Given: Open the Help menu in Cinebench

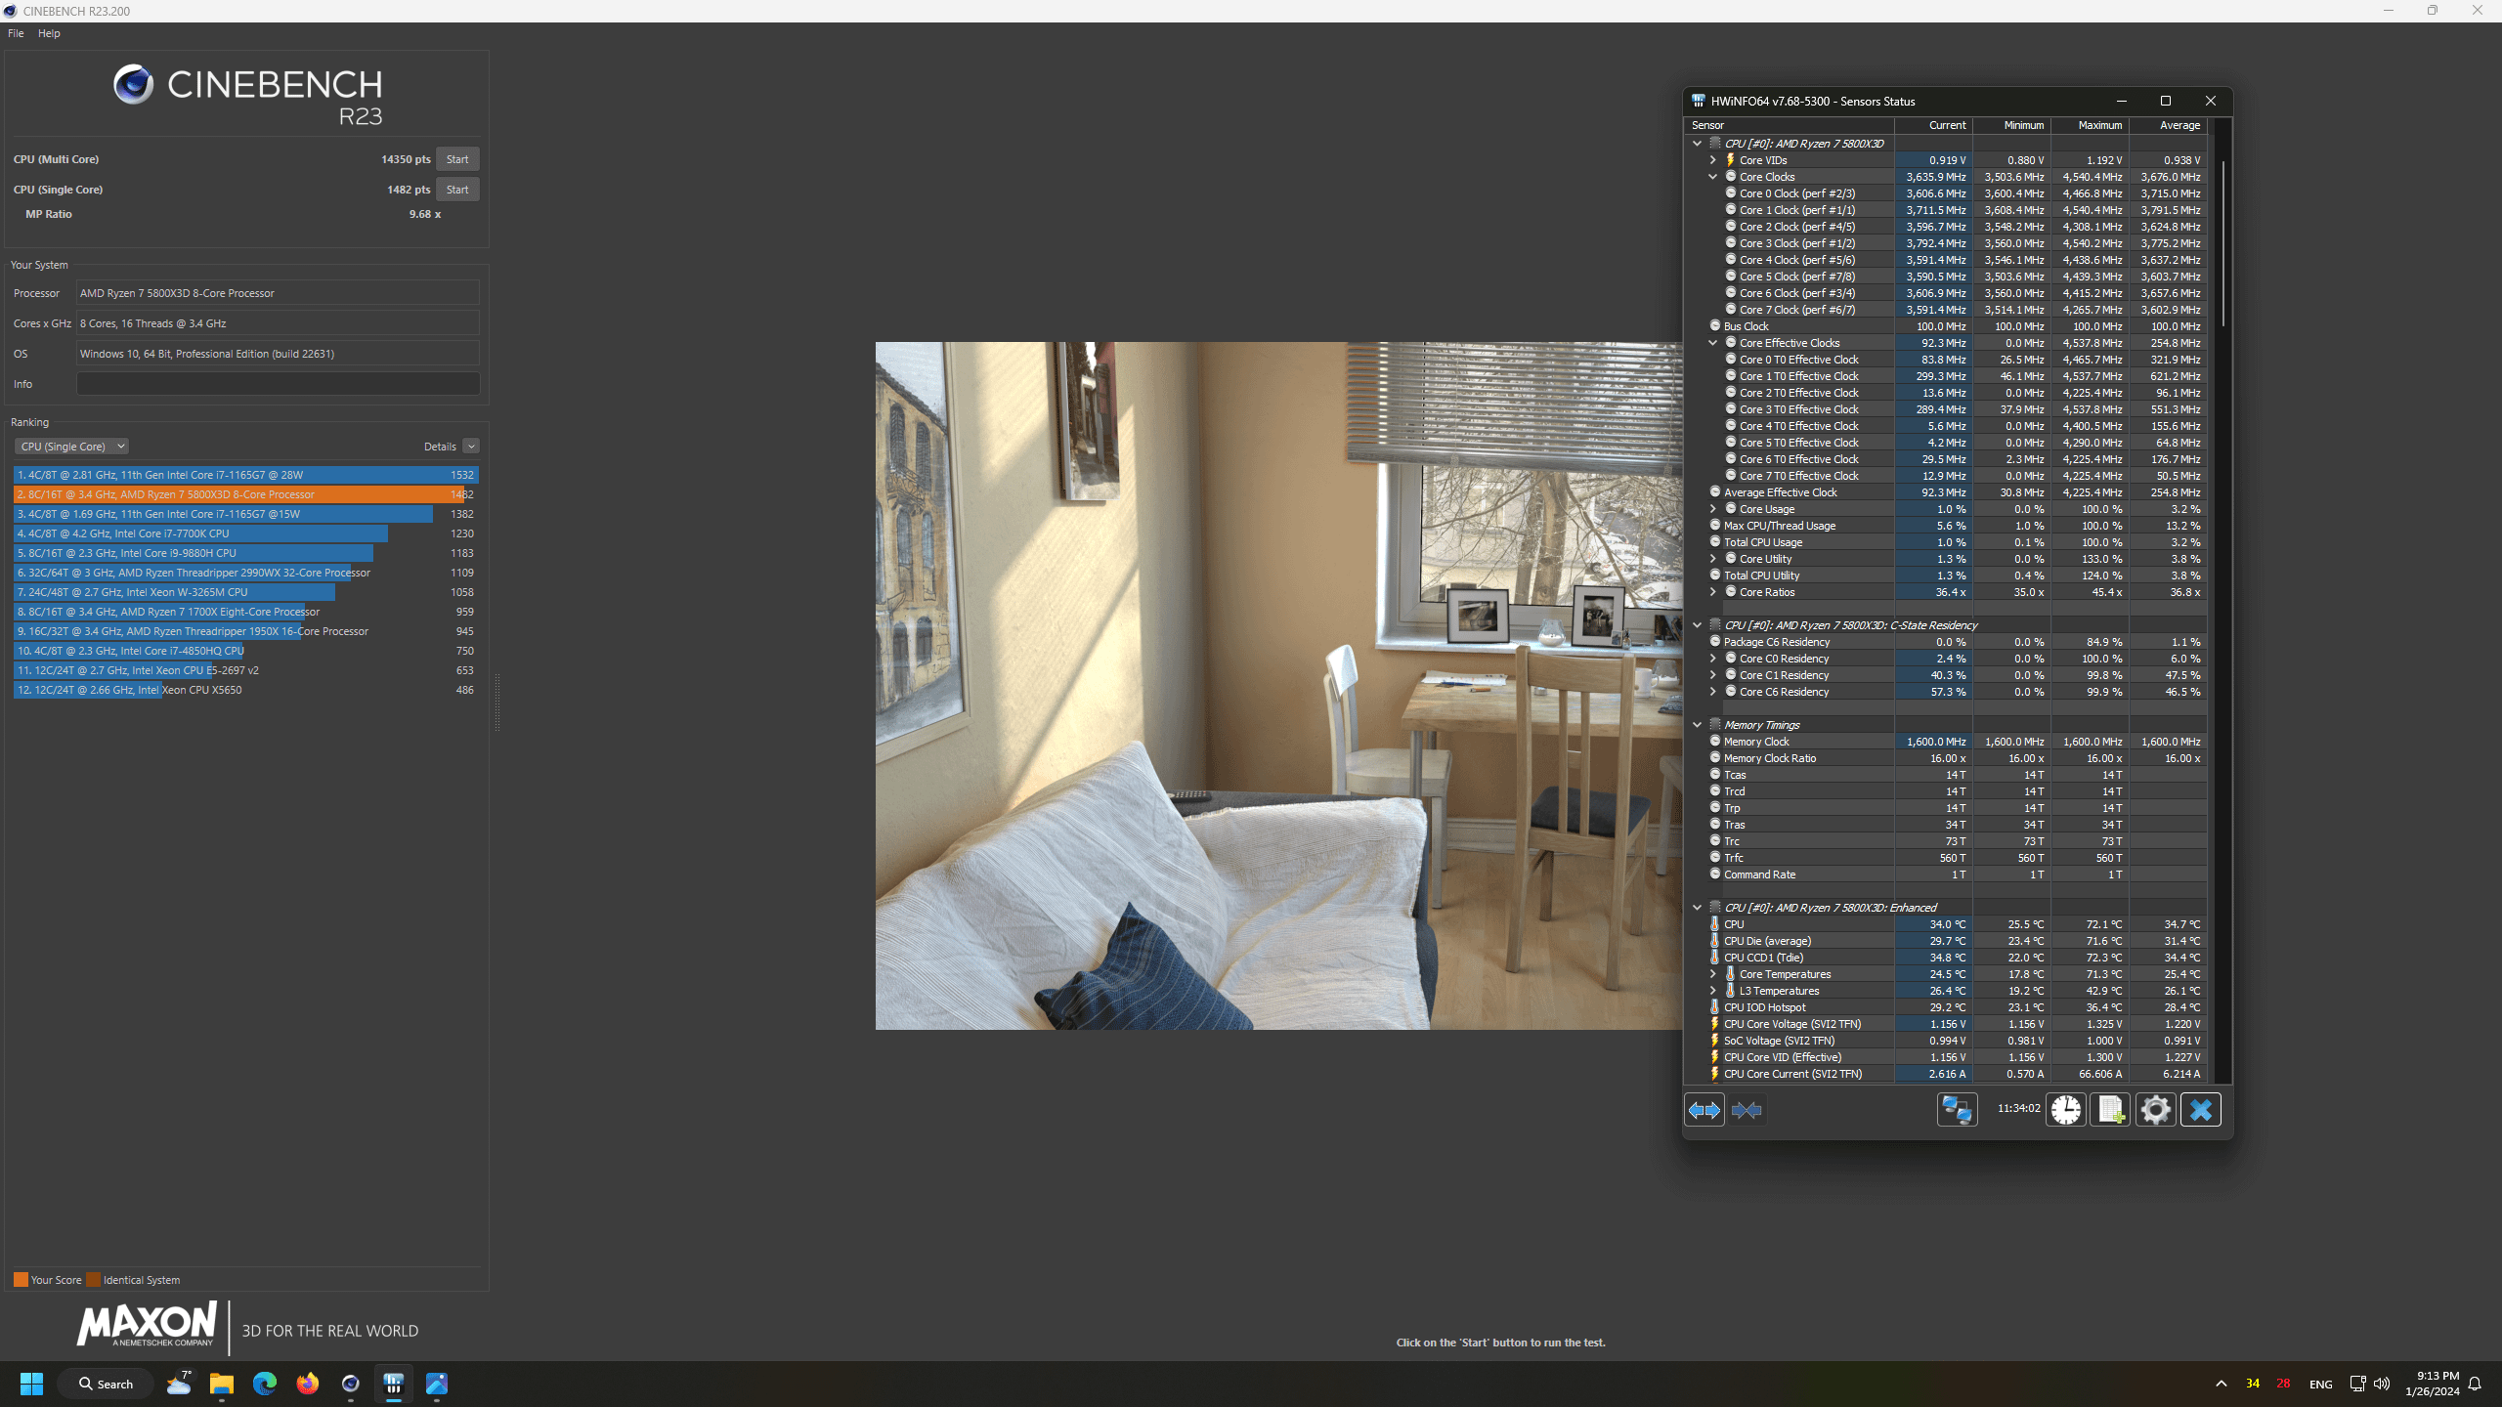Looking at the screenshot, I should [x=49, y=33].
